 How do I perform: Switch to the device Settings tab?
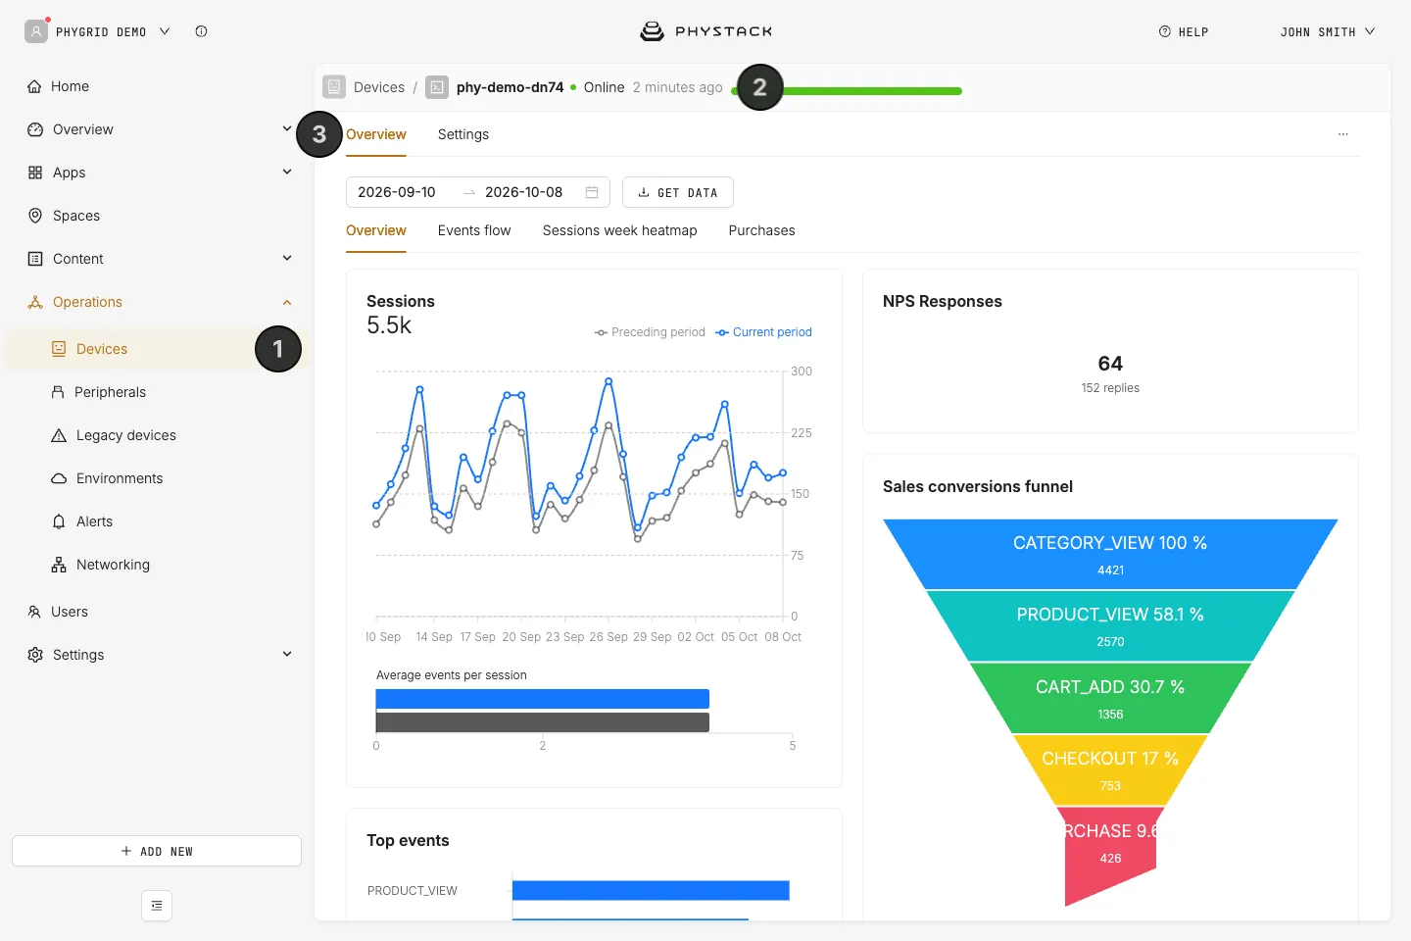pyautogui.click(x=462, y=134)
